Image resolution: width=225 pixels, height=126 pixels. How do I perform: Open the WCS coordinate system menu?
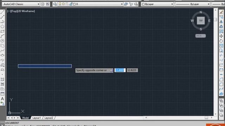[x=200, y=36]
